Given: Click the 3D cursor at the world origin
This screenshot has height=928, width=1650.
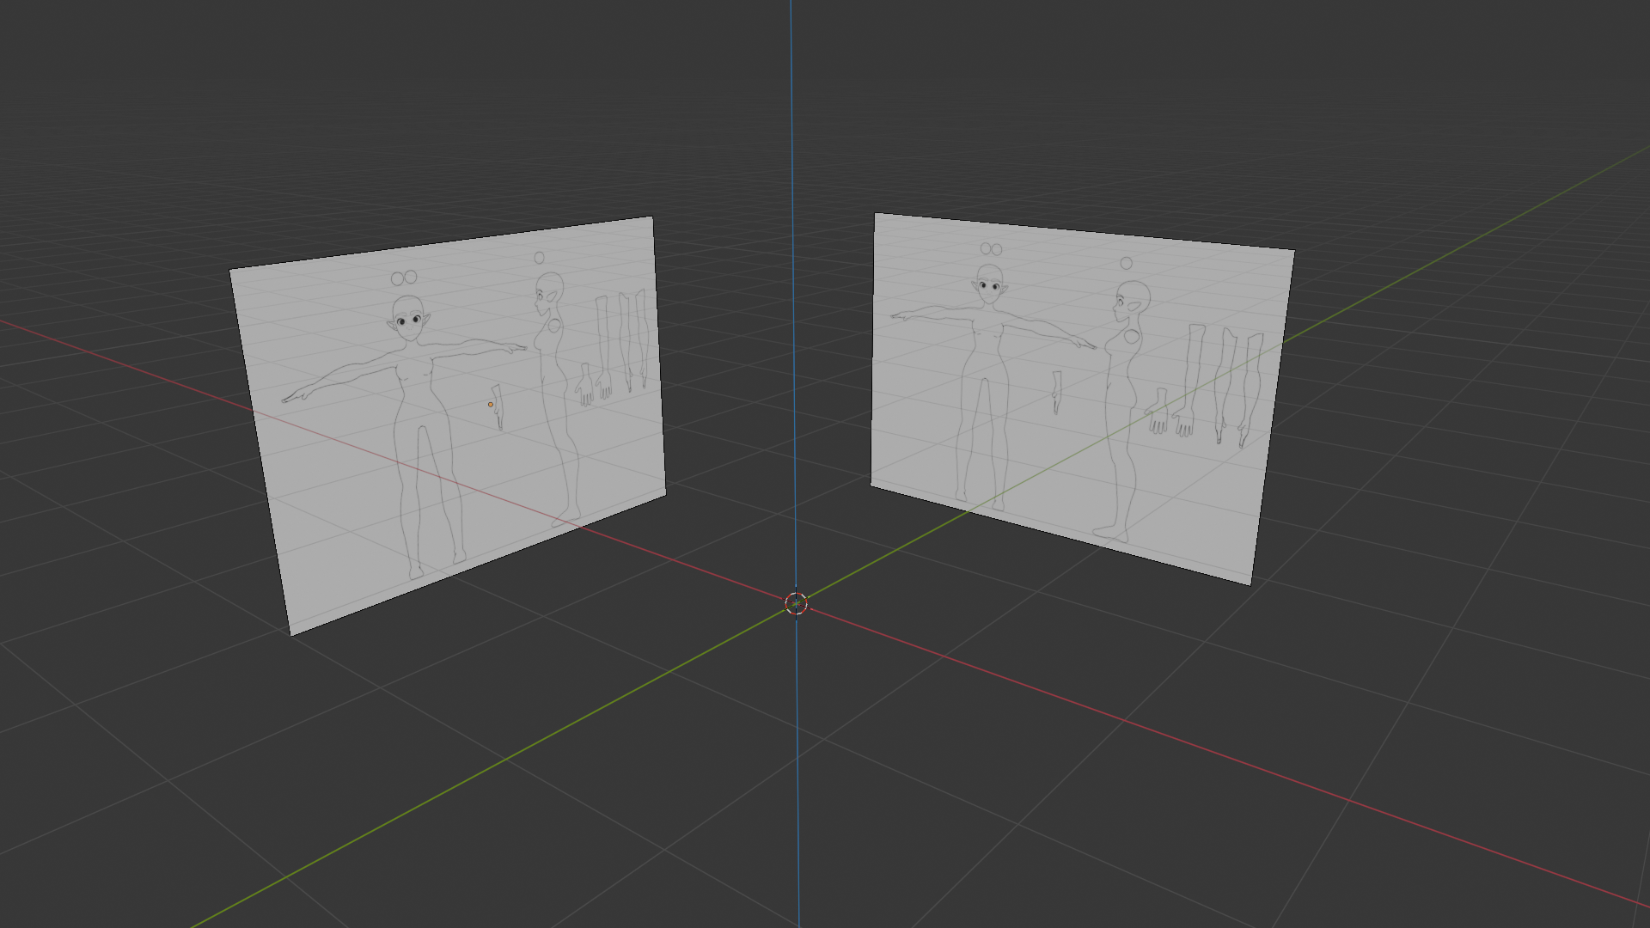Looking at the screenshot, I should pyautogui.click(x=797, y=603).
